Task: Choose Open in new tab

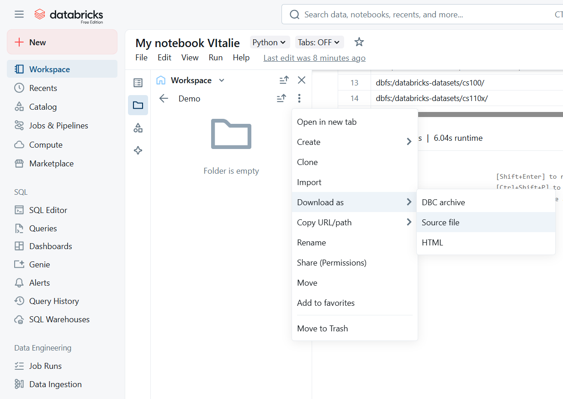Action: [x=355, y=122]
